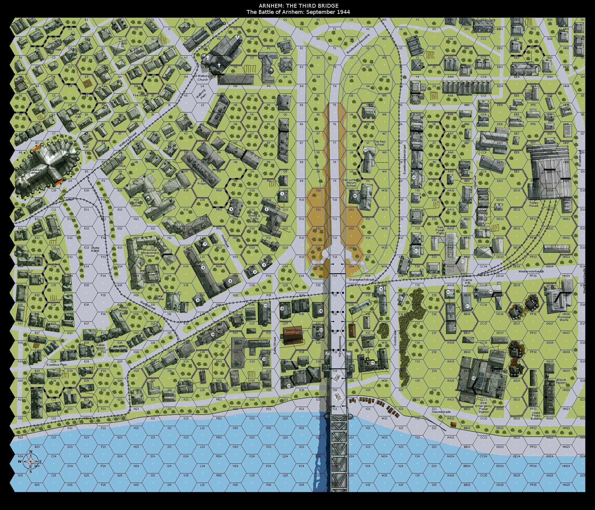This screenshot has width=595, height=510.
Task: Click the compass rose icon
Action: point(31,461)
